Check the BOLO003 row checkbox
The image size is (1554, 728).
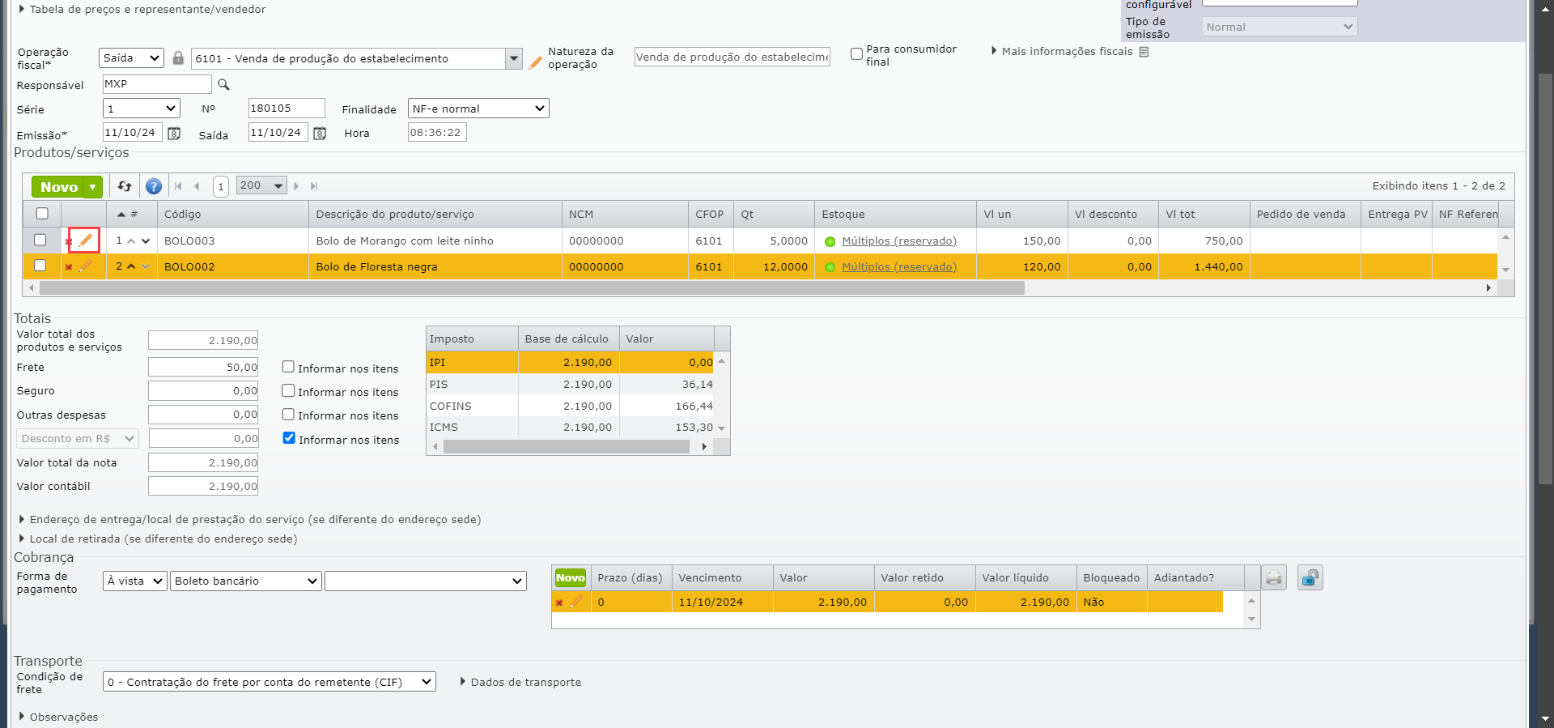[40, 240]
